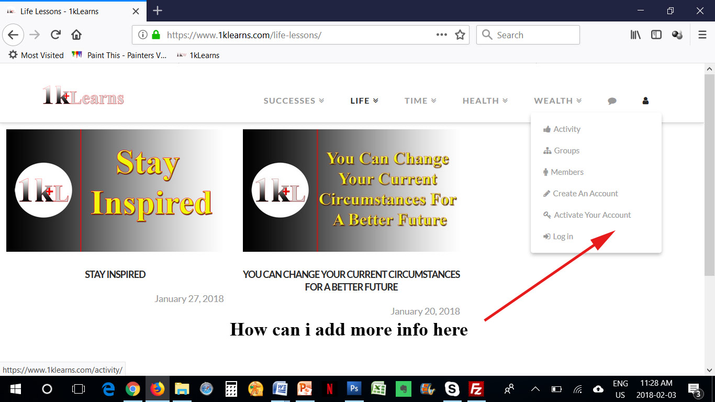Expand the HEALTH navigation dropdown
This screenshot has height=402, width=715.
[x=485, y=101]
